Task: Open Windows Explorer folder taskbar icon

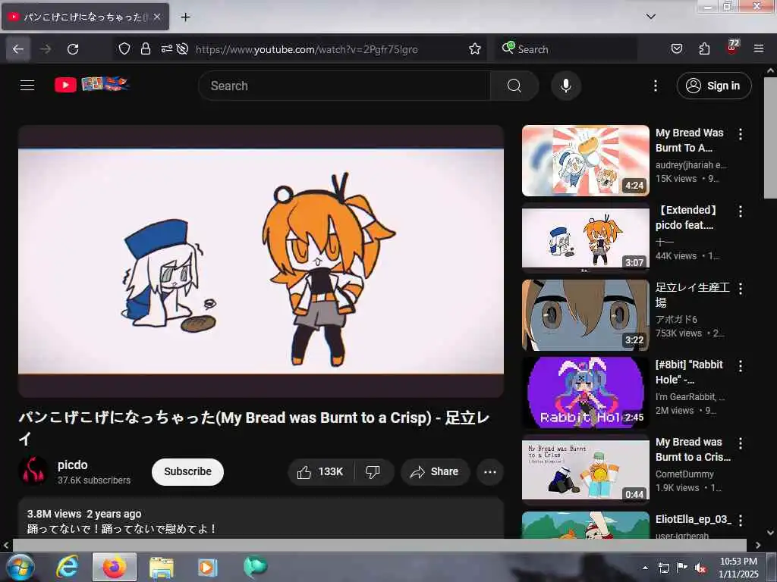Action: coord(162,567)
